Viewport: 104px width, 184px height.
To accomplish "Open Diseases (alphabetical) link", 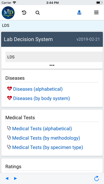I will click(38, 89).
